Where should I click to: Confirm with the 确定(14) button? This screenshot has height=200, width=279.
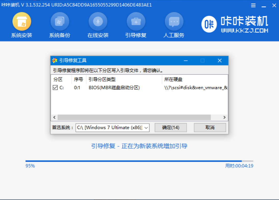(x=171, y=127)
